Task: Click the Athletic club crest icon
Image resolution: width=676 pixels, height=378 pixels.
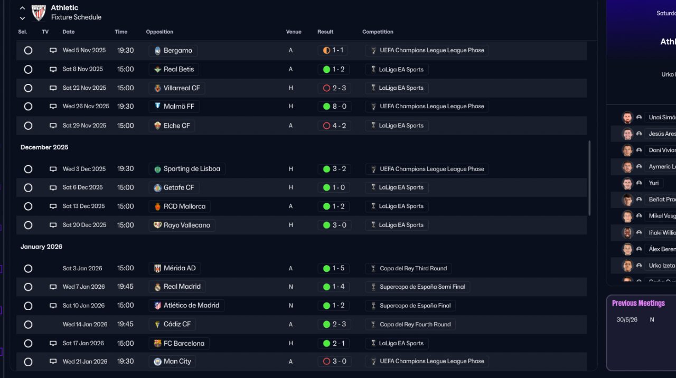Action: tap(39, 12)
